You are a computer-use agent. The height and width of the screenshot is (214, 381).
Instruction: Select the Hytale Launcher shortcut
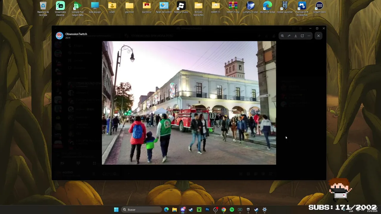[x=285, y=8]
